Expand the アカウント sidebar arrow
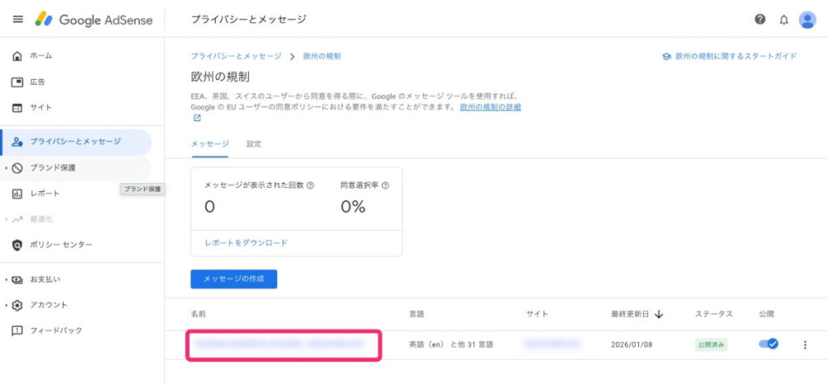Image resolution: width=827 pixels, height=384 pixels. 6,306
